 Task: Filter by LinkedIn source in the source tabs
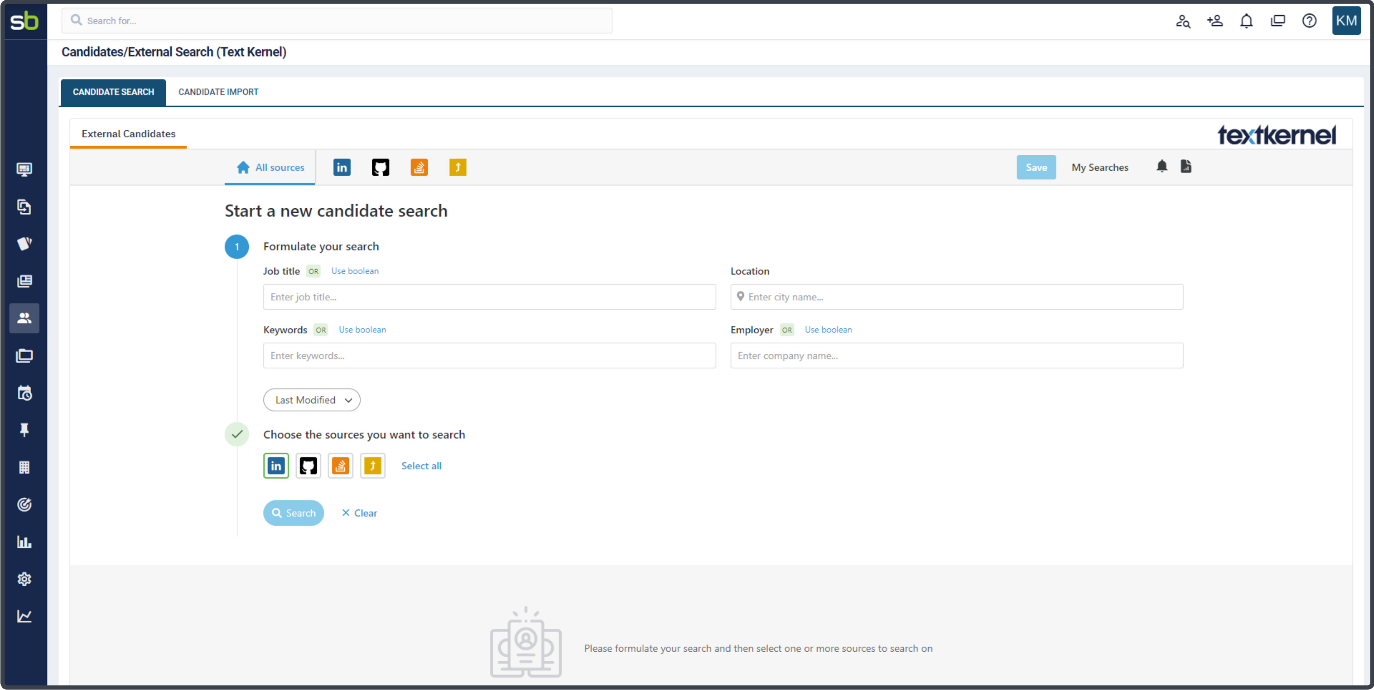(342, 168)
